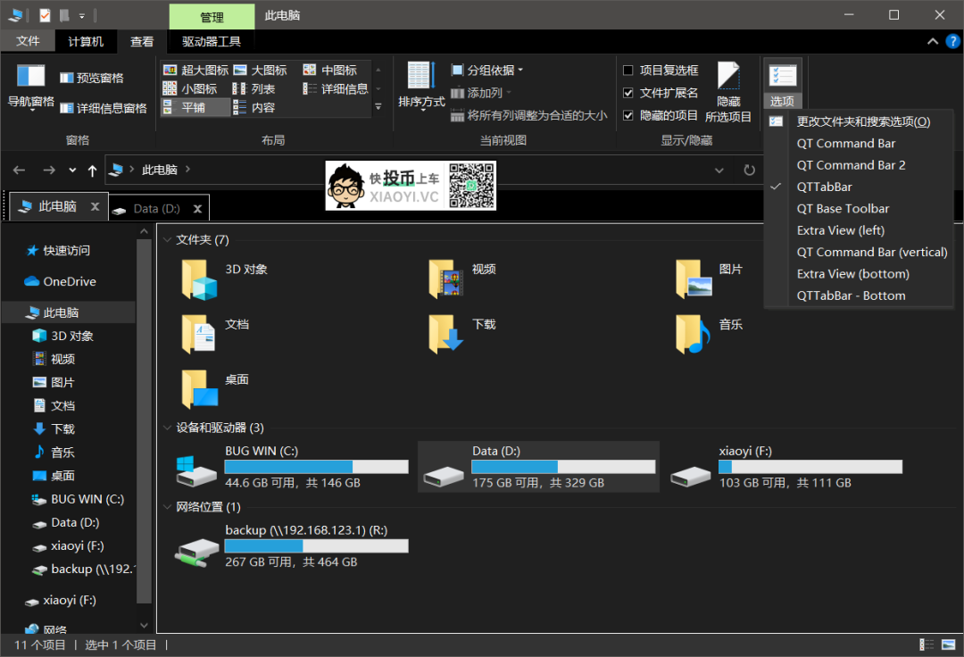Click the up arrow navigation button
This screenshot has width=964, height=657.
click(92, 170)
